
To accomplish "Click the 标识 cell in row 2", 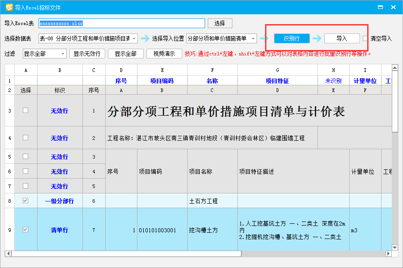I will tap(60, 90).
